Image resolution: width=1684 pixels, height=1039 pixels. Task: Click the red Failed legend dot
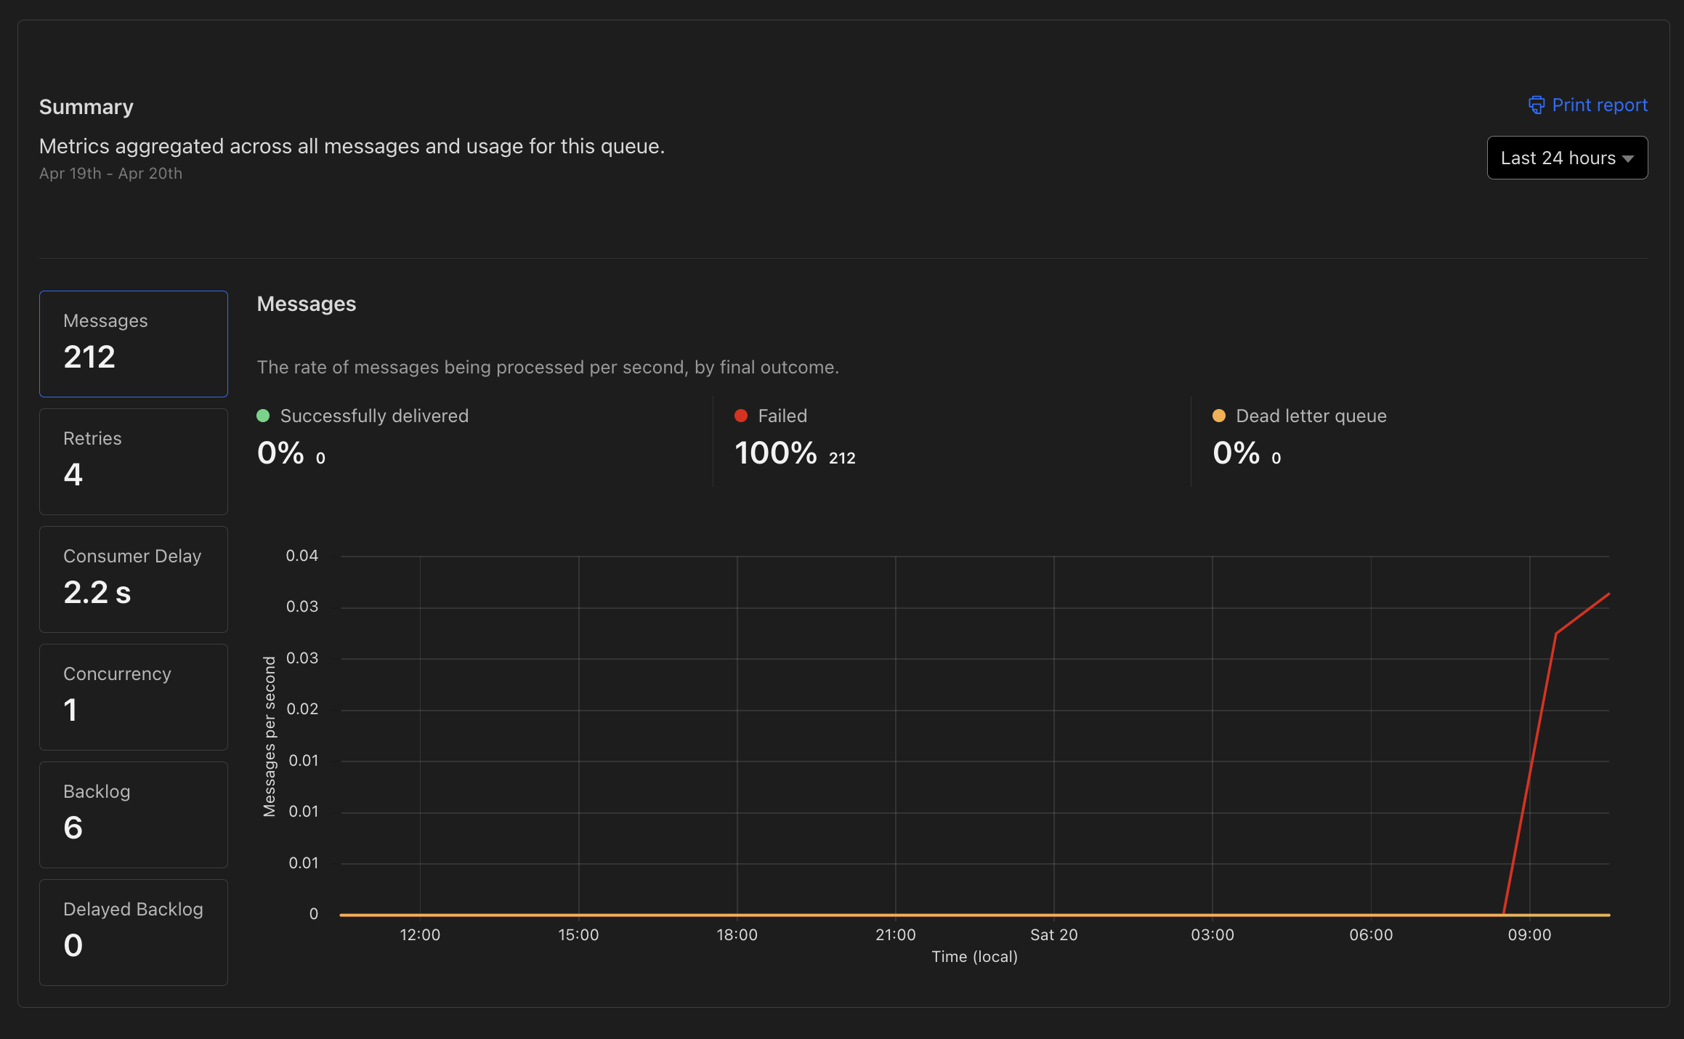741,416
